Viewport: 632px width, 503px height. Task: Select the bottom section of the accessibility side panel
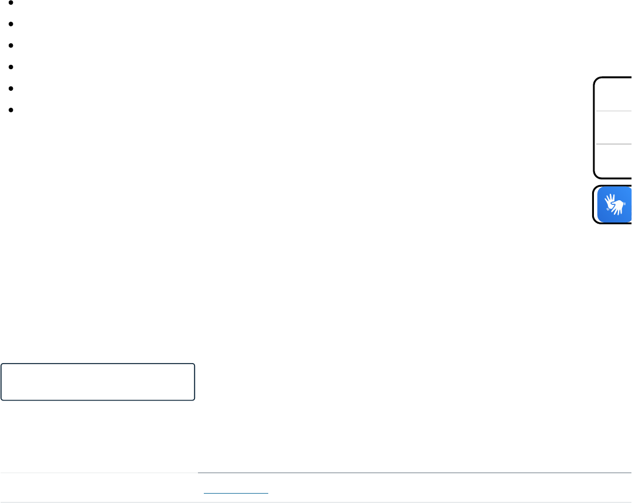click(x=614, y=160)
